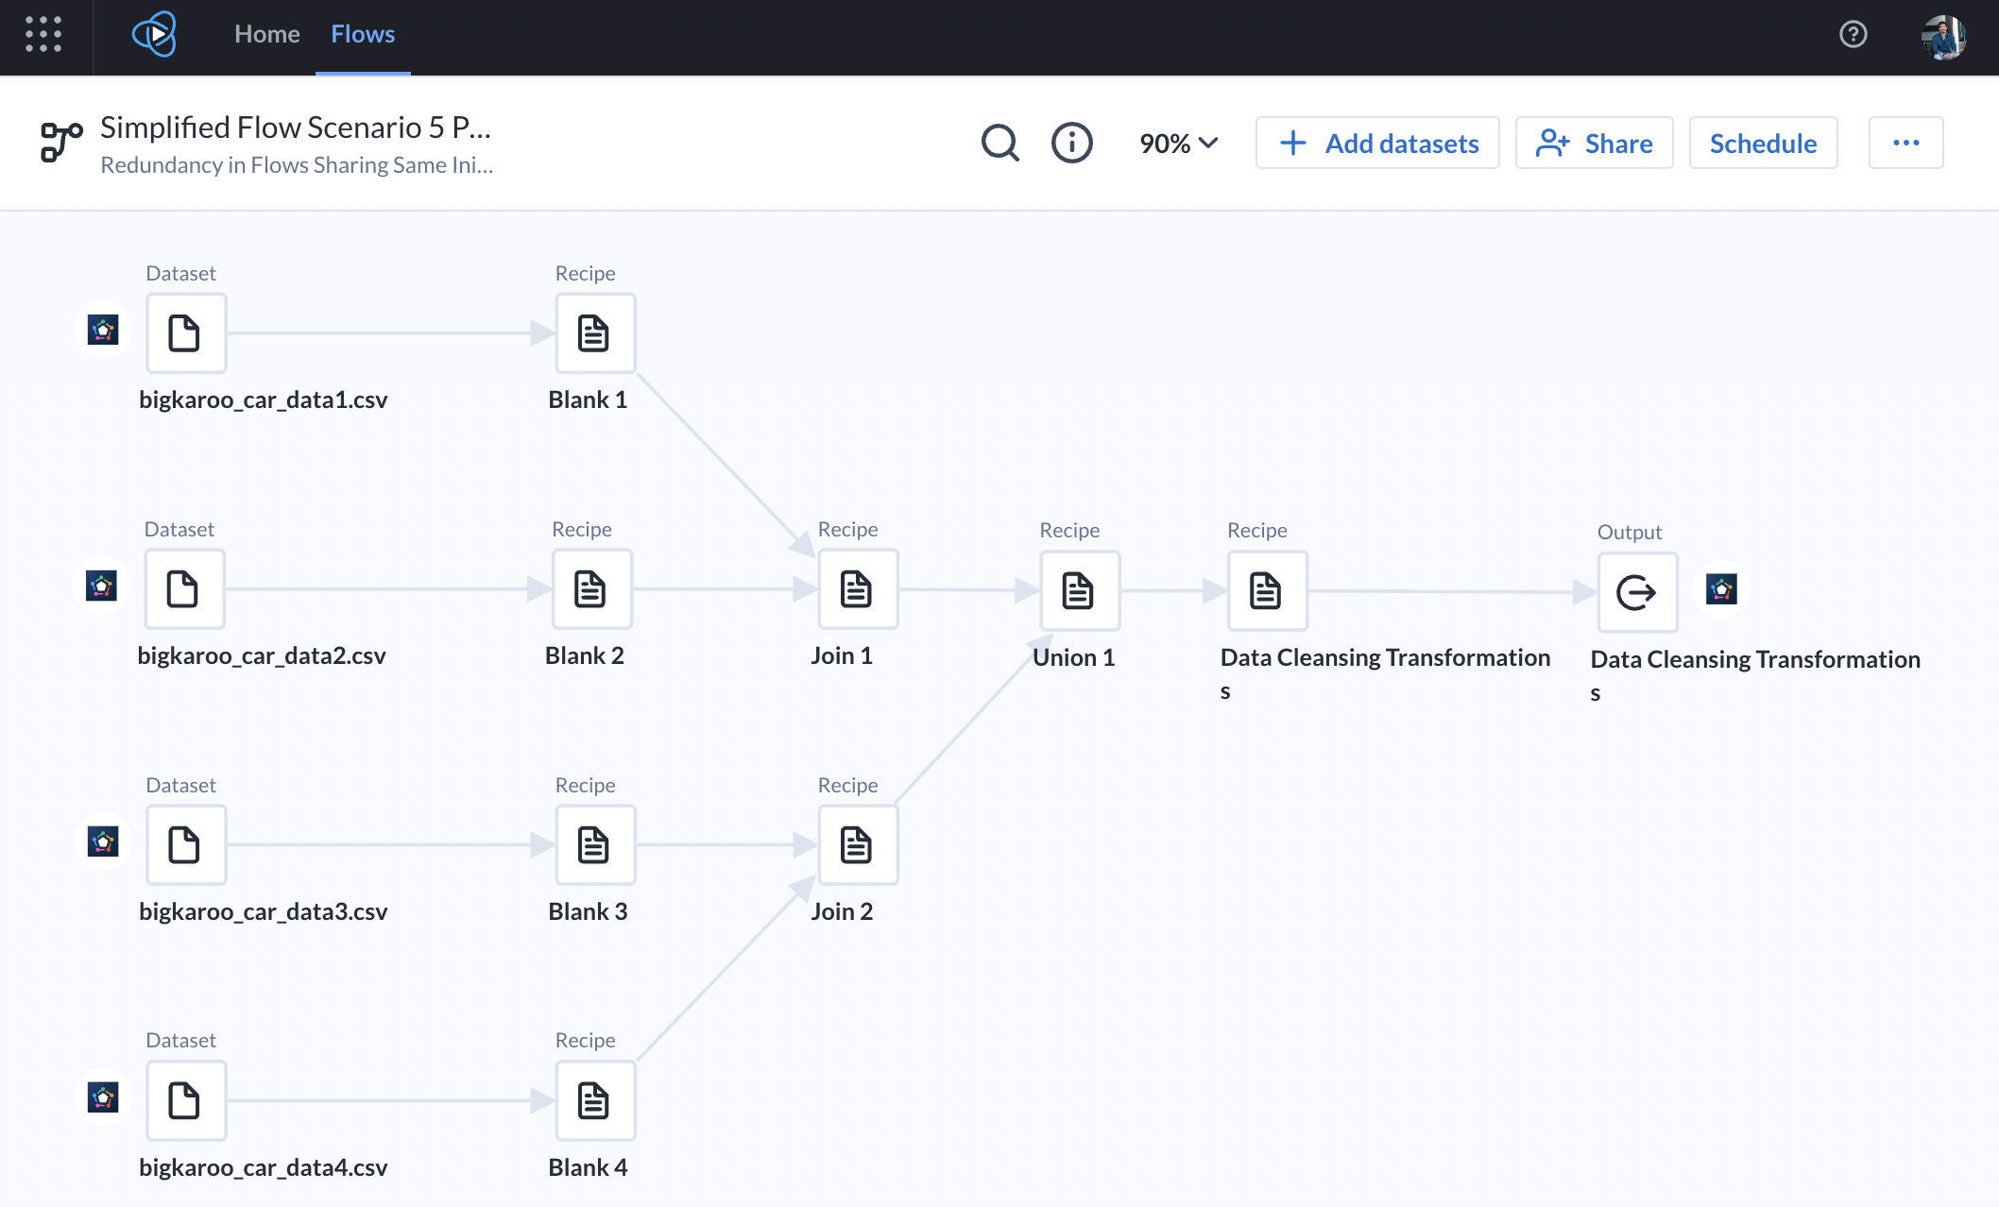Select the bigkaroo_car_data3.csv dataset icon
This screenshot has height=1207, width=1999.
coord(185,845)
